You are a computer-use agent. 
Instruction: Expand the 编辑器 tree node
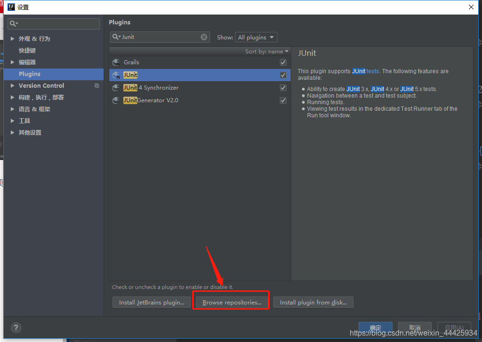pyautogui.click(x=12, y=62)
